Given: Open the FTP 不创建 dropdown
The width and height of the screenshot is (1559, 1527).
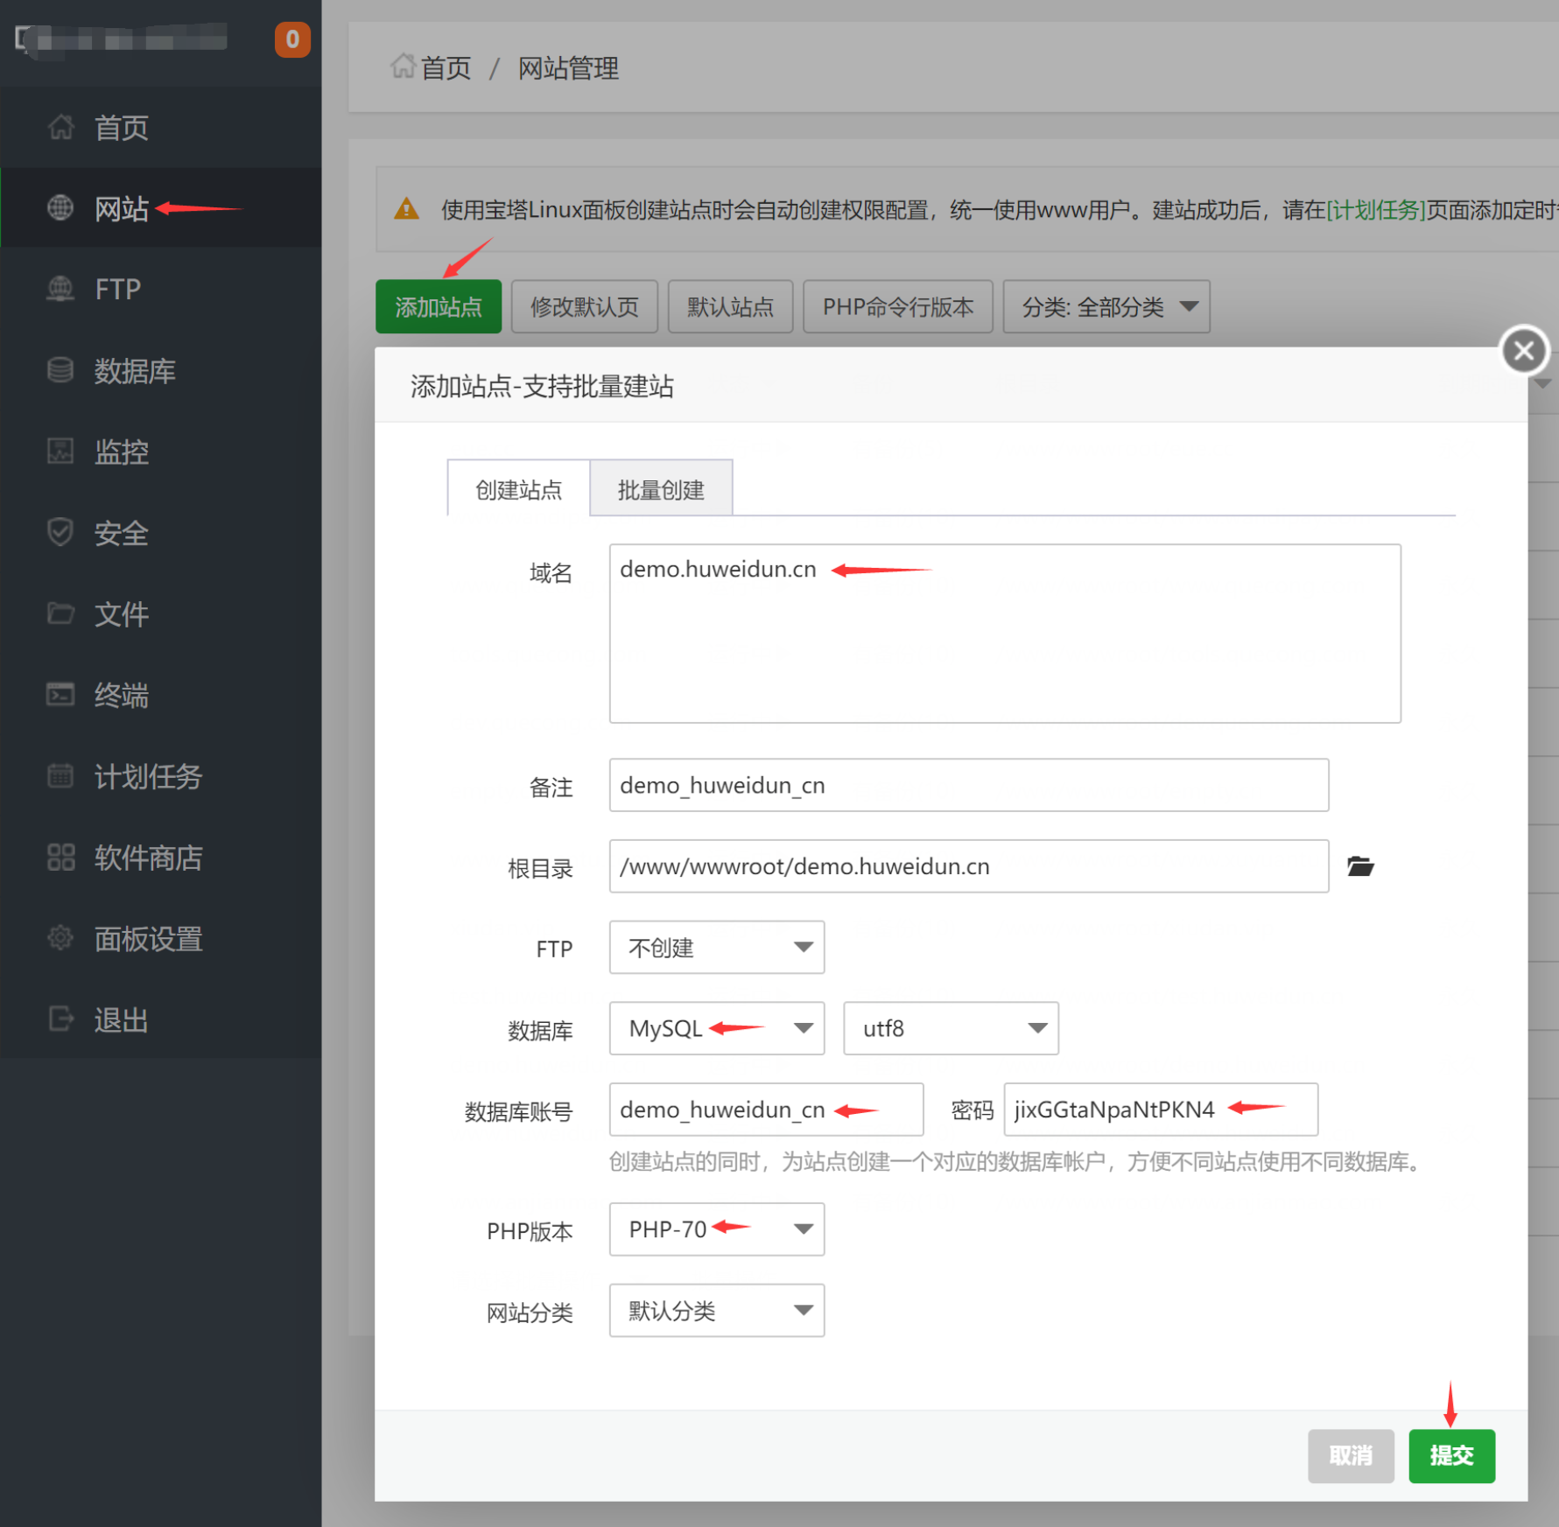Looking at the screenshot, I should pos(717,947).
